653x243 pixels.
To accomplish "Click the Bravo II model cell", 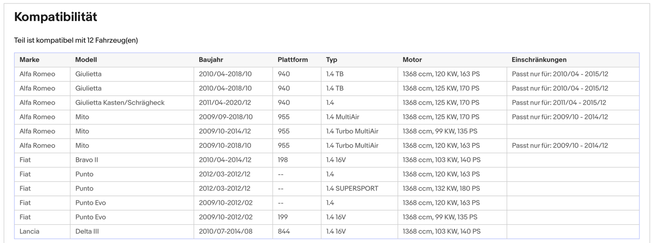I will 87,160.
